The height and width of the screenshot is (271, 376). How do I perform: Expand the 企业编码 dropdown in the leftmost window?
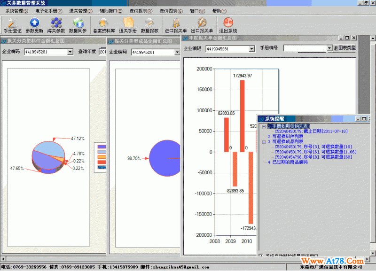(x=70, y=52)
